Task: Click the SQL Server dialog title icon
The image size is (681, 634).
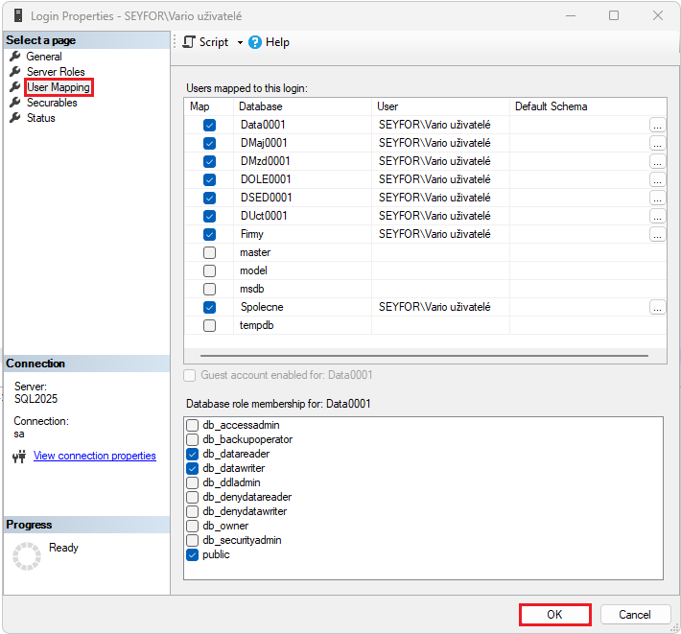Action: point(16,16)
